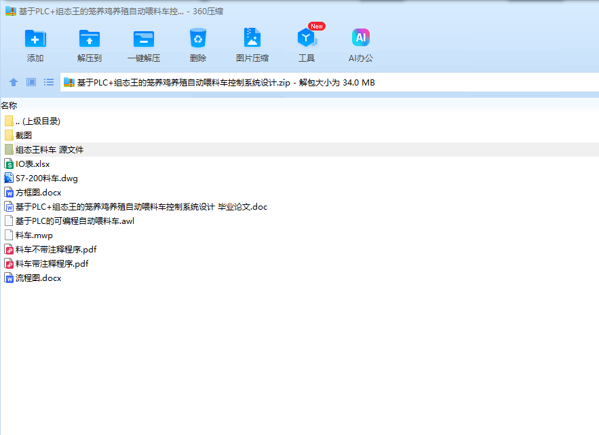Click the 名称 column header
The image size is (599, 435).
pos(9,105)
